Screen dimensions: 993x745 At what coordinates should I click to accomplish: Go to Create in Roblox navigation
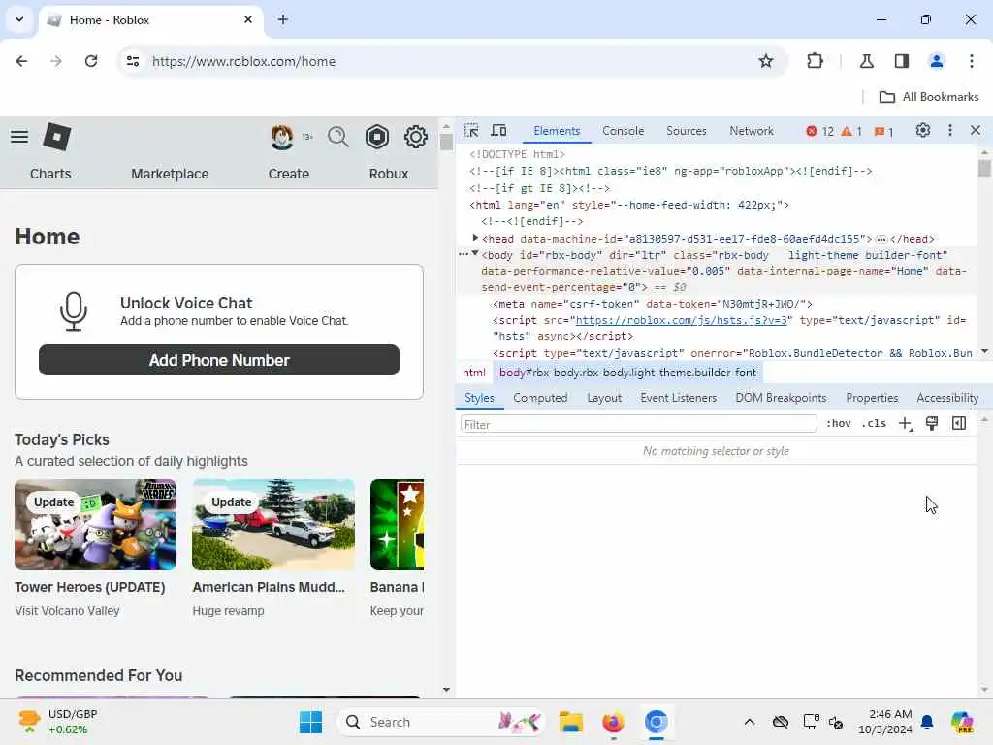click(x=289, y=174)
